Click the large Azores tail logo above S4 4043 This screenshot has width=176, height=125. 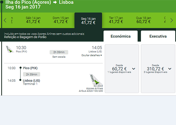click(x=95, y=79)
